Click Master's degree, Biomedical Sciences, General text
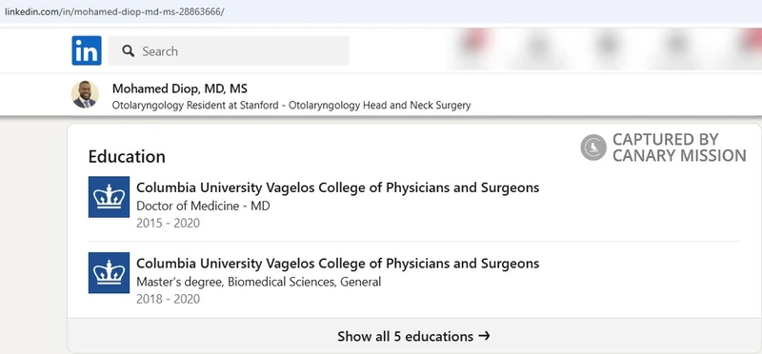 258,282
